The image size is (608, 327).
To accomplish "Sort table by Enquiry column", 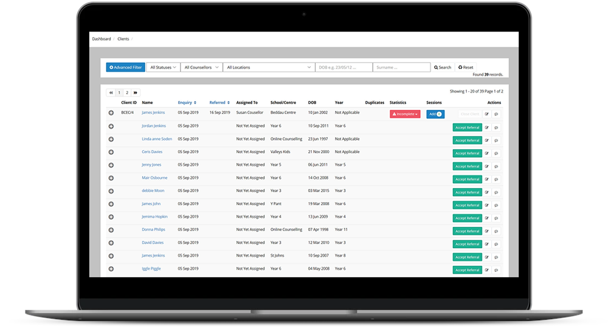I will 187,103.
